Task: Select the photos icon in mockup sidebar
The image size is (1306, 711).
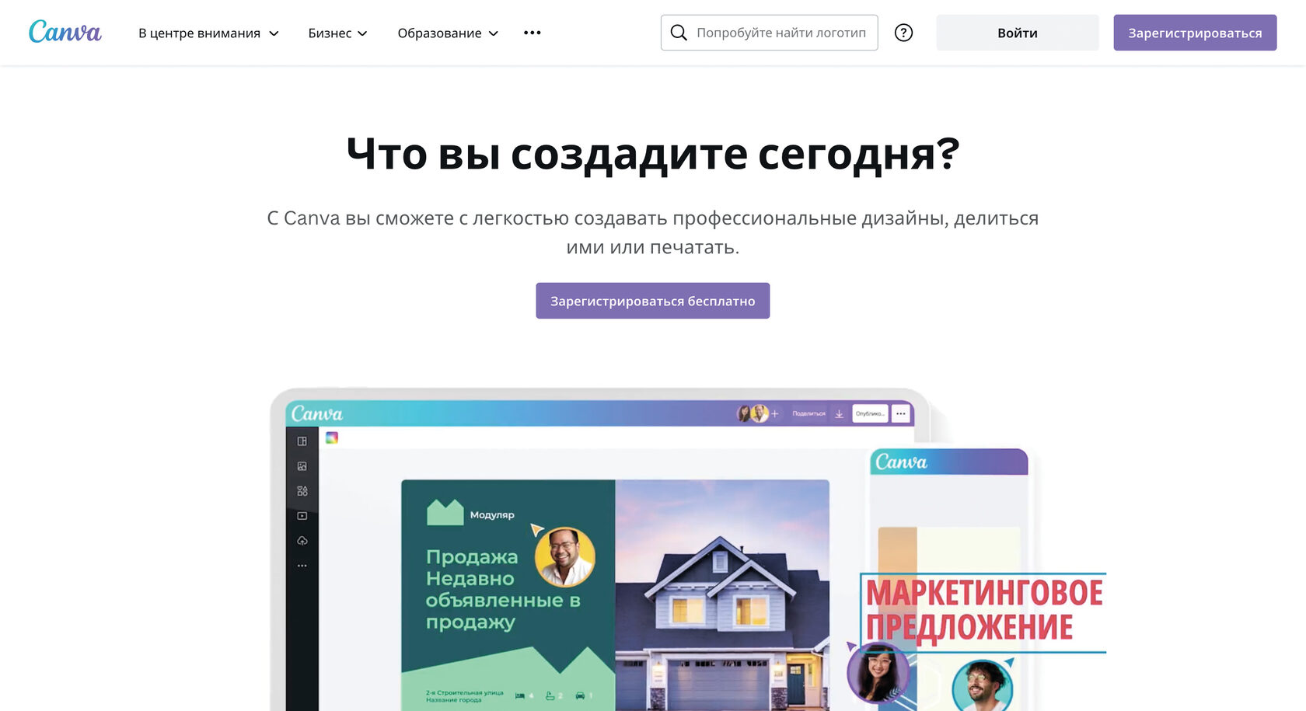Action: [302, 466]
